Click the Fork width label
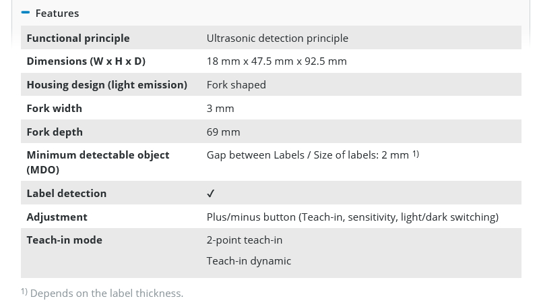 [55, 109]
